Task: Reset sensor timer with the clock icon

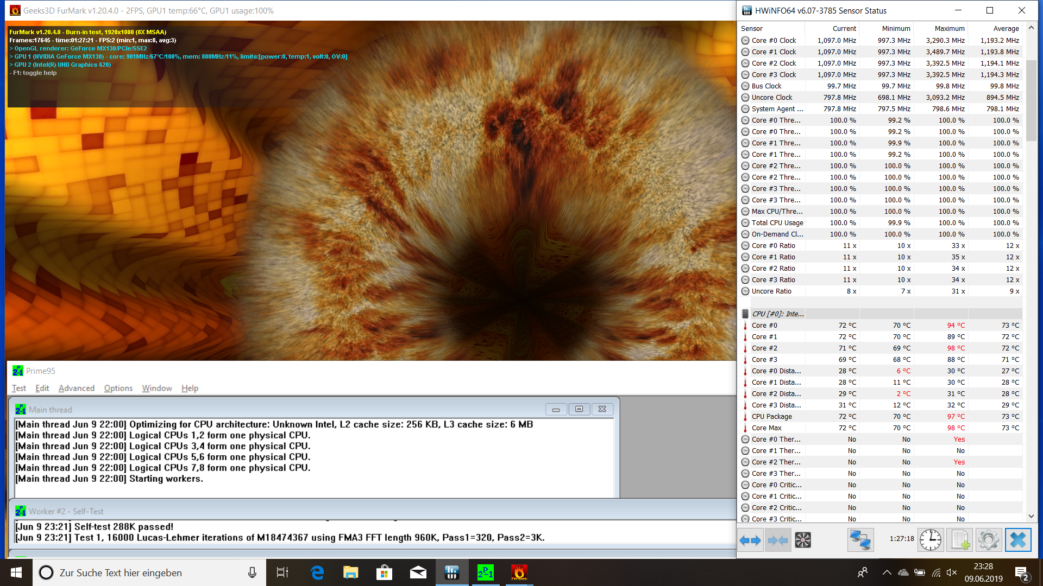Action: coord(931,540)
